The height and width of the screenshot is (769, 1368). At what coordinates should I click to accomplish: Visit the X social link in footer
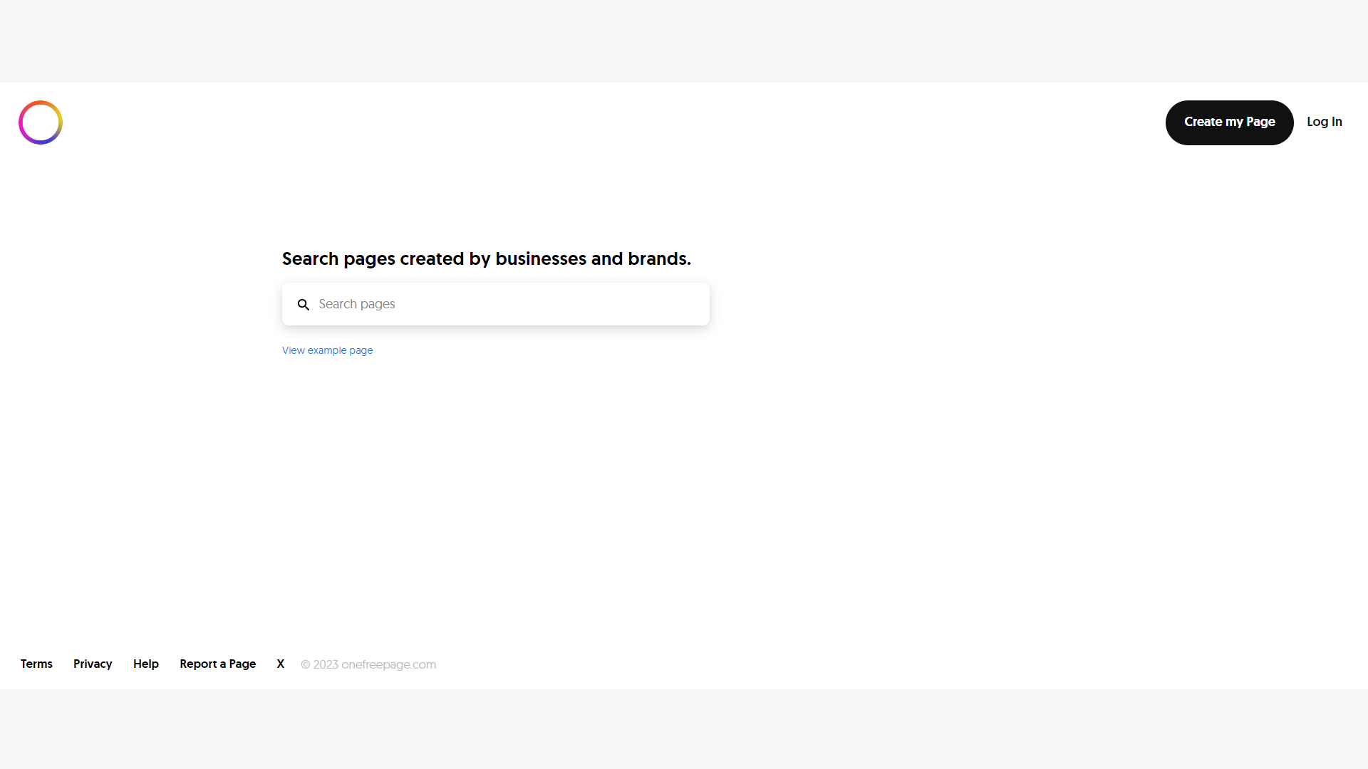pos(281,664)
